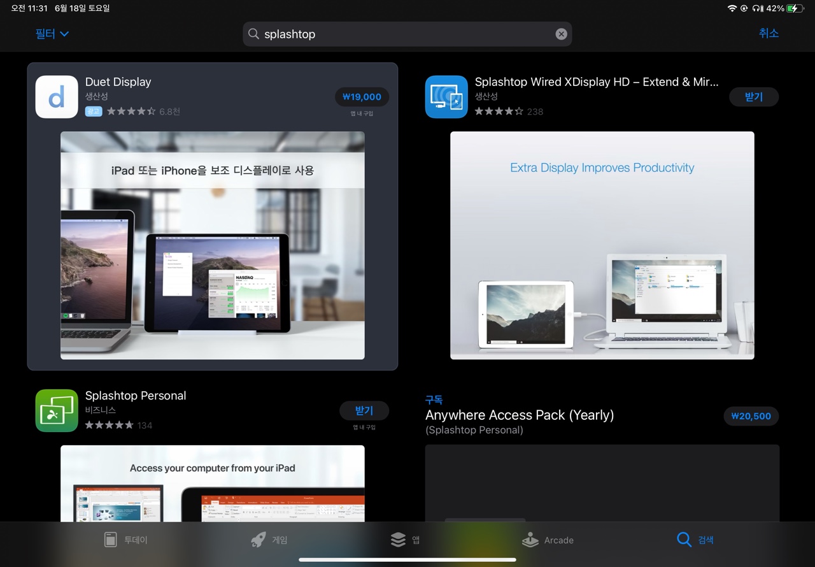Image resolution: width=815 pixels, height=567 pixels.
Task: Open Duet Display preview screenshot
Action: [213, 245]
